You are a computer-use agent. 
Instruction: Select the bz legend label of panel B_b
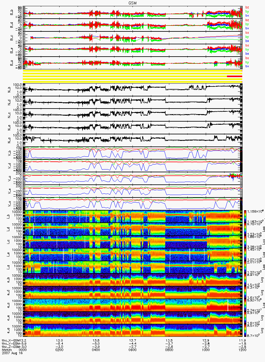point(247,7)
